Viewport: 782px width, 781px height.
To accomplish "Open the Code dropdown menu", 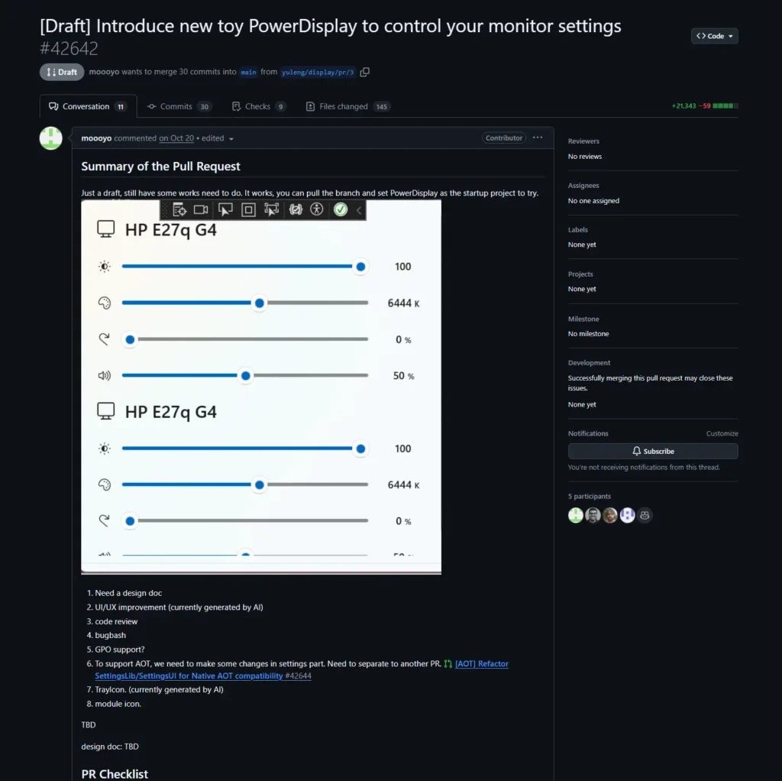I will (713, 35).
